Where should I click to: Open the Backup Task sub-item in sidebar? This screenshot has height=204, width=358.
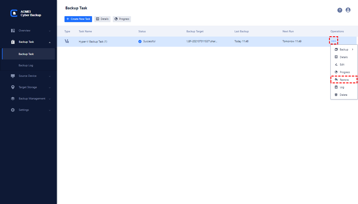pyautogui.click(x=28, y=54)
